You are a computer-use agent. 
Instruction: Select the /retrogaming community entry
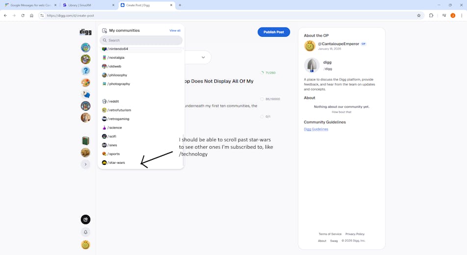pos(119,119)
